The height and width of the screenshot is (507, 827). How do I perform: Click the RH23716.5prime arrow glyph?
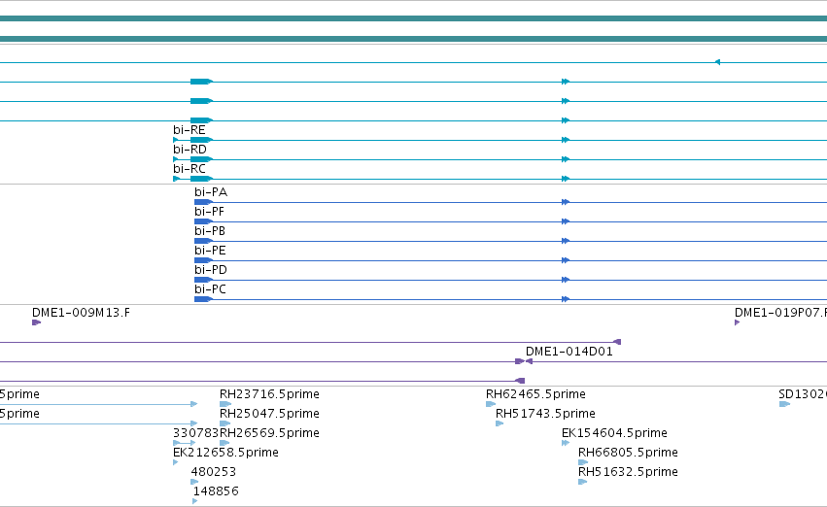click(225, 404)
